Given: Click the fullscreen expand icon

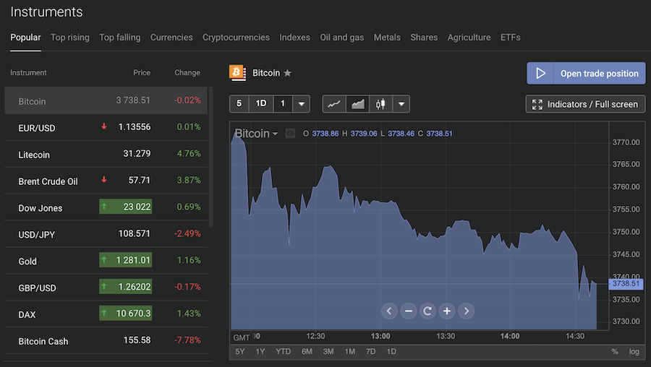Looking at the screenshot, I should pos(537,105).
